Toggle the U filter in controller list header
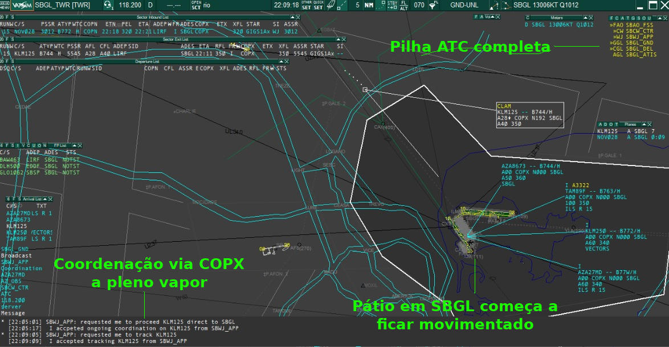The image size is (669, 347). pos(650,18)
